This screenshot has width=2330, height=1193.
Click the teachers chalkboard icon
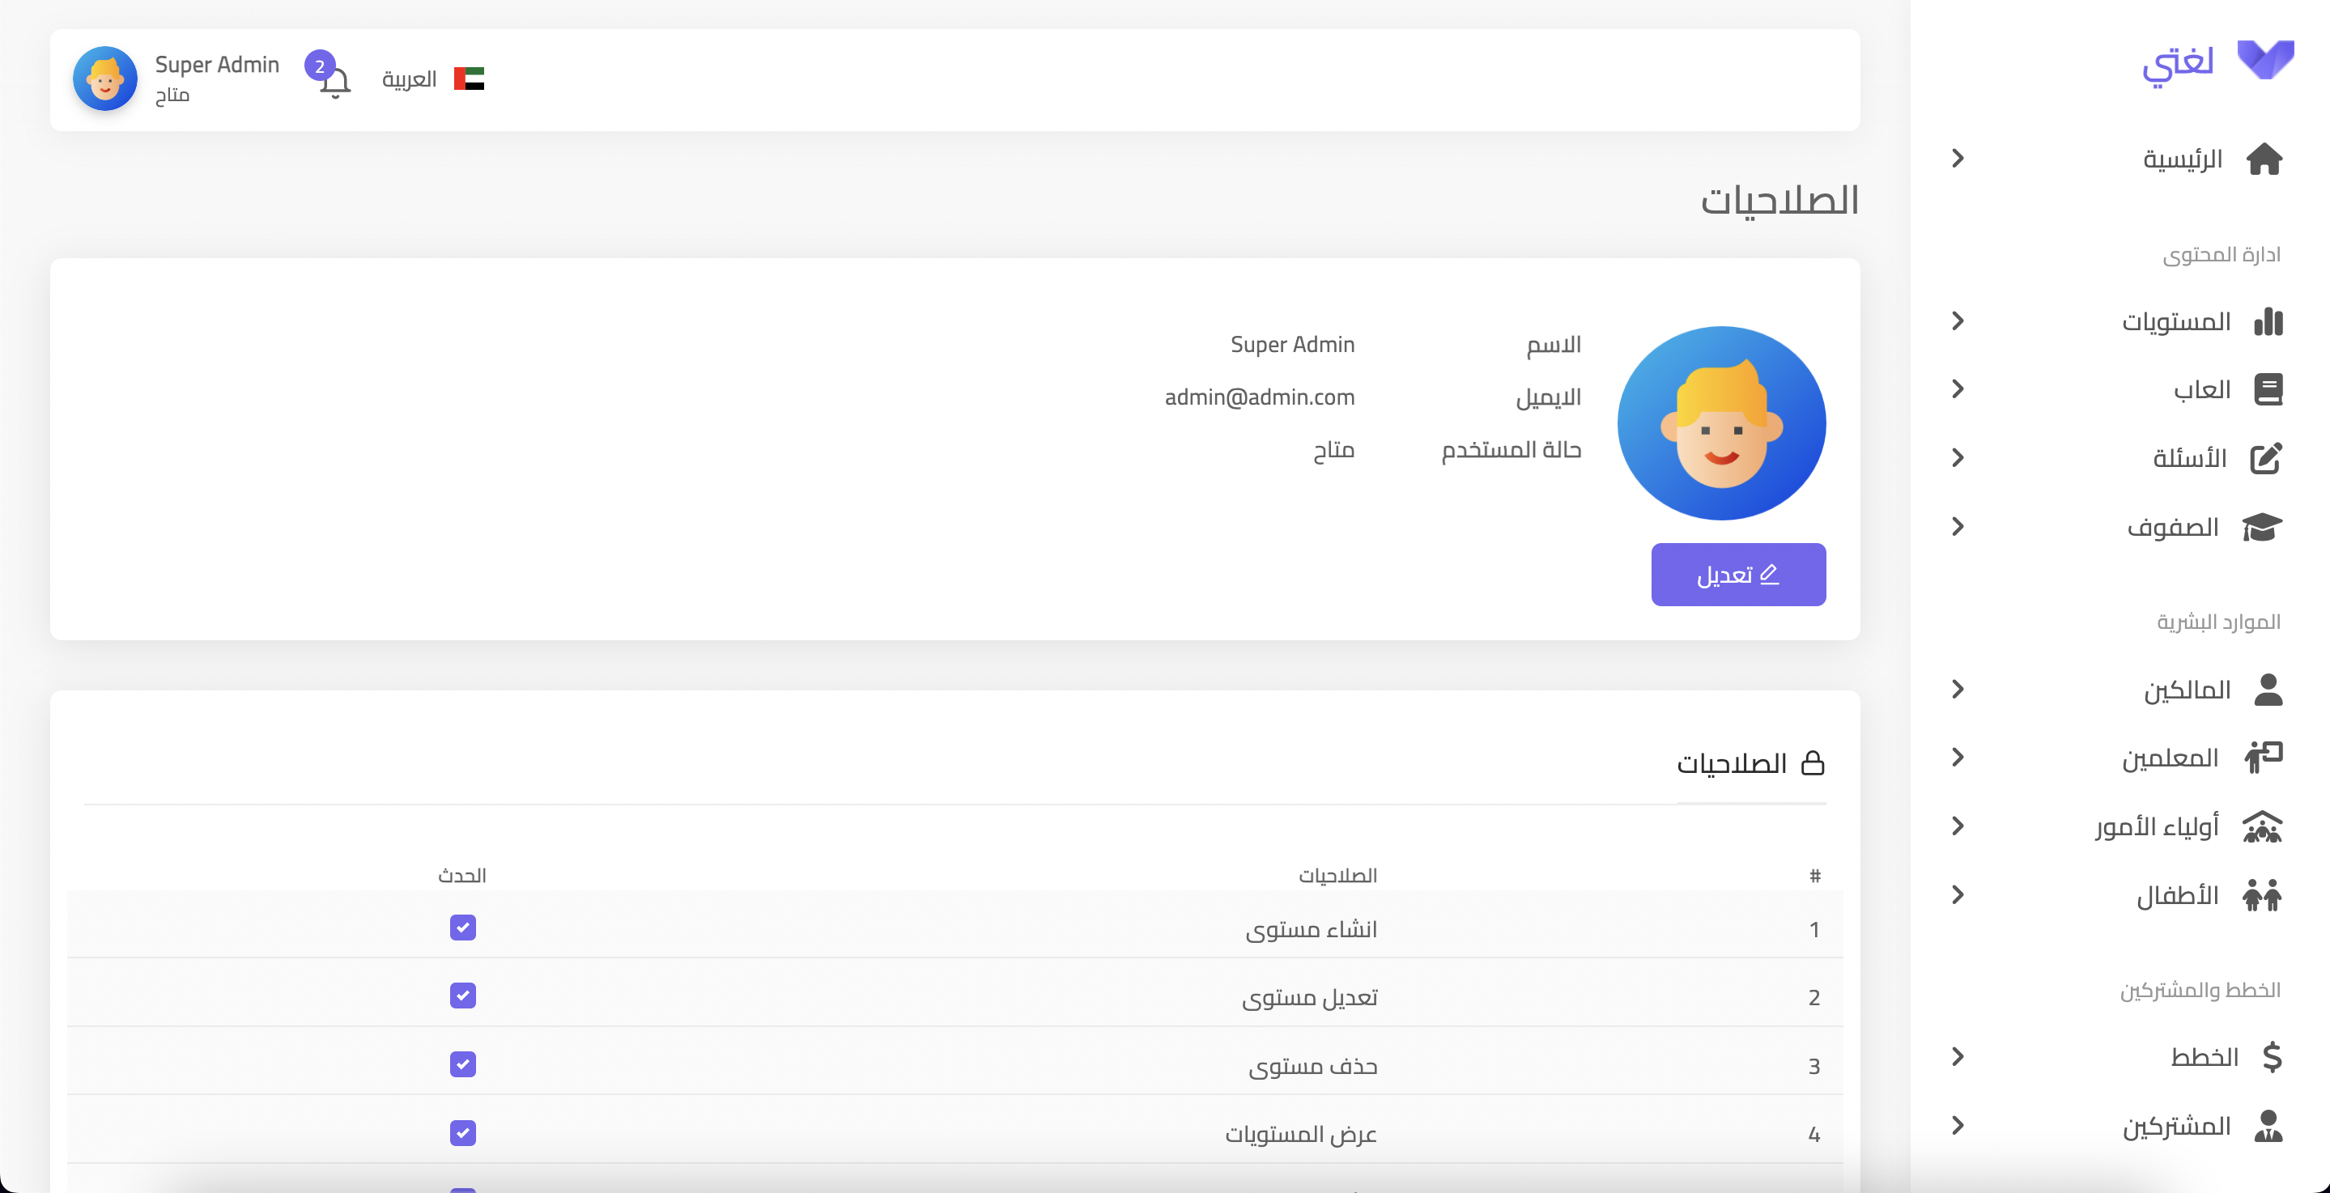(2263, 758)
